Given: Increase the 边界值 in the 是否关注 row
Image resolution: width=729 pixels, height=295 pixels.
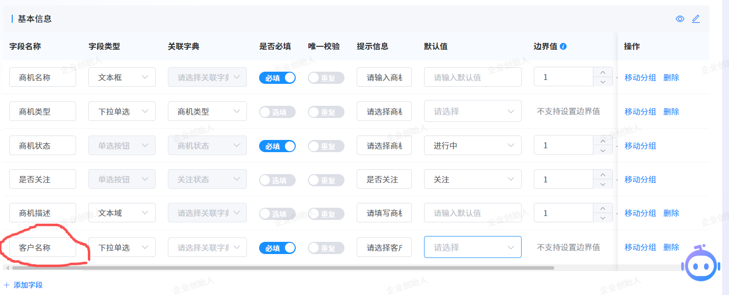Looking at the screenshot, I should 603,175.
